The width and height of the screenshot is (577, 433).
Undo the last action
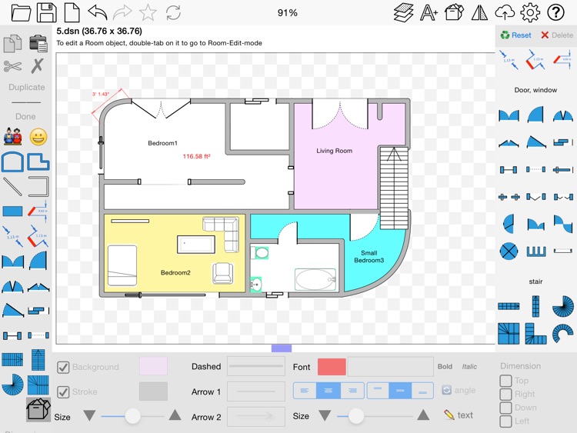[x=98, y=12]
